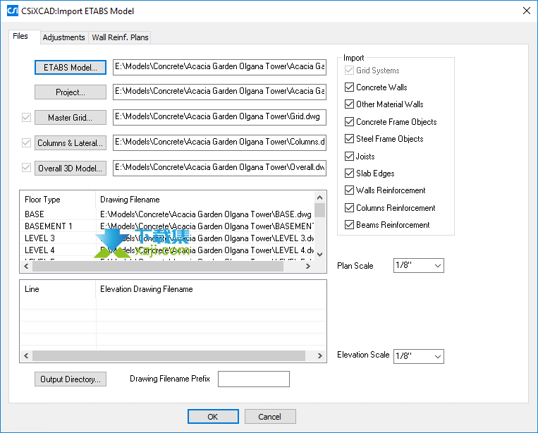The image size is (538, 433).
Task: Click floor list scroll down arrow
Action: point(320,255)
